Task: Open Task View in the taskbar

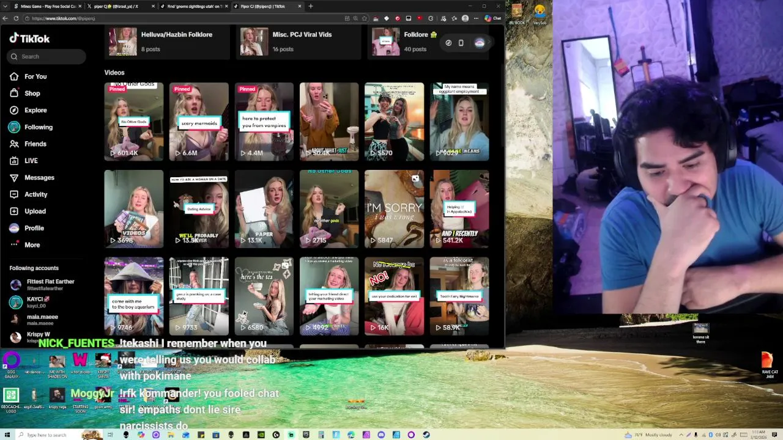Action: (111, 435)
